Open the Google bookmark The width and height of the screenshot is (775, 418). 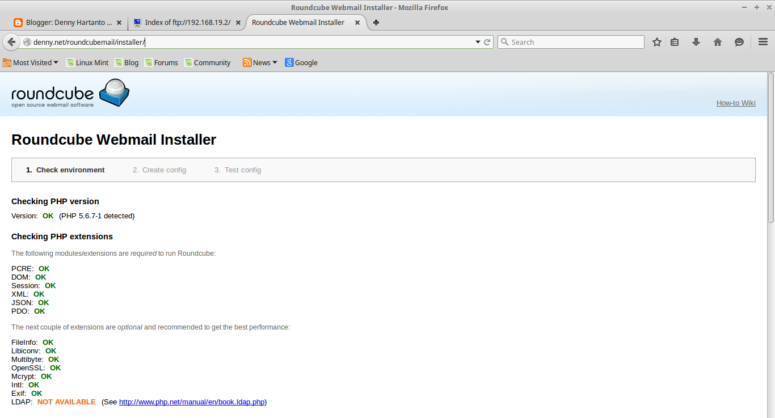(301, 62)
